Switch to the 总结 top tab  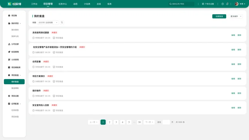(x=99, y=4)
